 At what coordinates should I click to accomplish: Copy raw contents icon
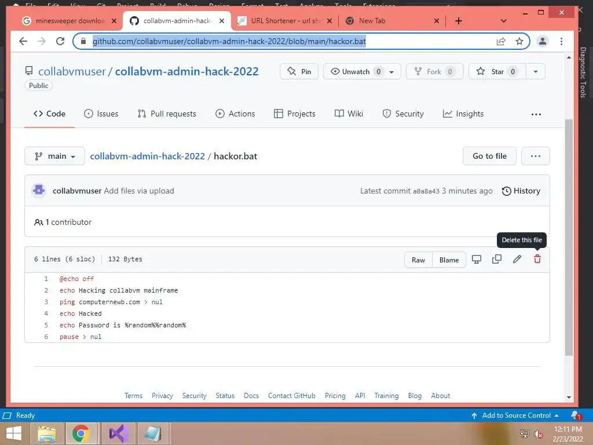point(496,259)
